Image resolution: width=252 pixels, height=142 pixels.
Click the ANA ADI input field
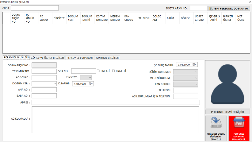(x=44, y=90)
